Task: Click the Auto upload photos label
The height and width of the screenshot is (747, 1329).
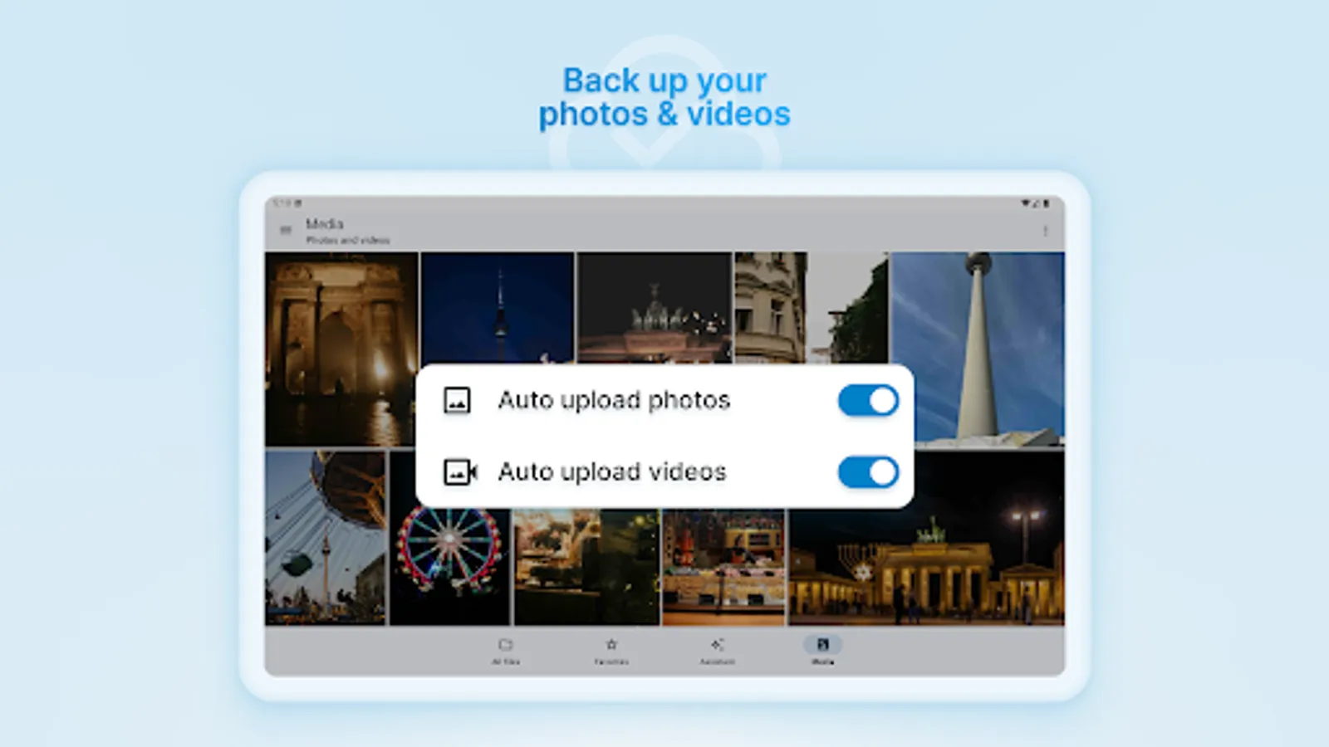Action: [x=614, y=399]
